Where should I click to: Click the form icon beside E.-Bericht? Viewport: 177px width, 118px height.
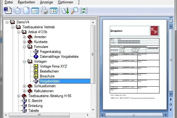pos(24,101)
